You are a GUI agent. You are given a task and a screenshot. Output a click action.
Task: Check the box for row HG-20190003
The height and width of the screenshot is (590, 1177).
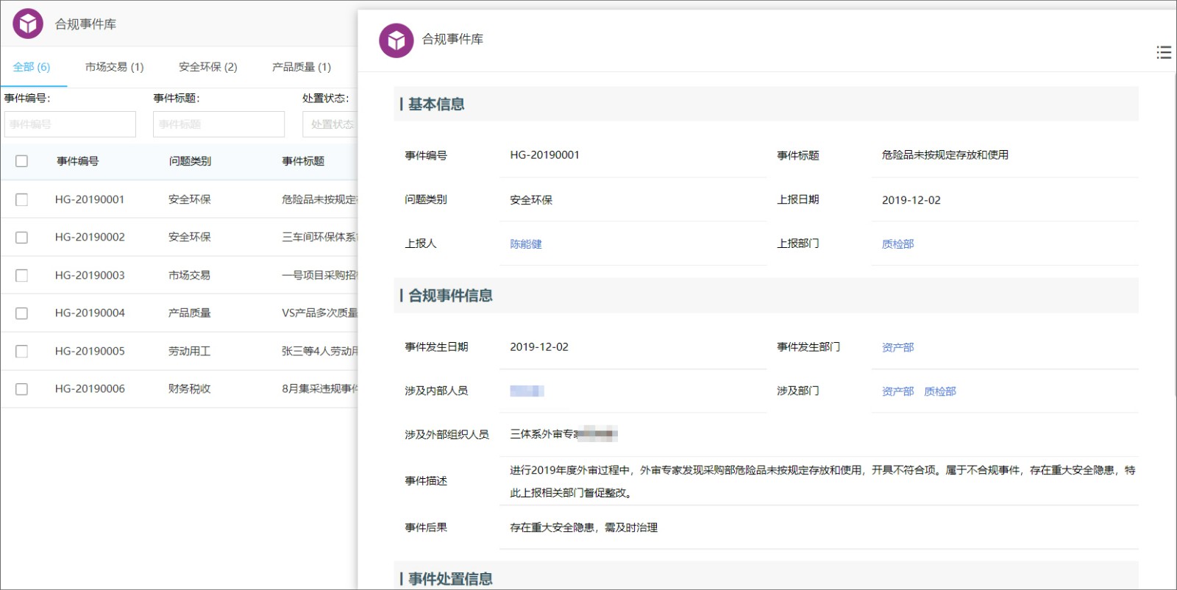[22, 275]
